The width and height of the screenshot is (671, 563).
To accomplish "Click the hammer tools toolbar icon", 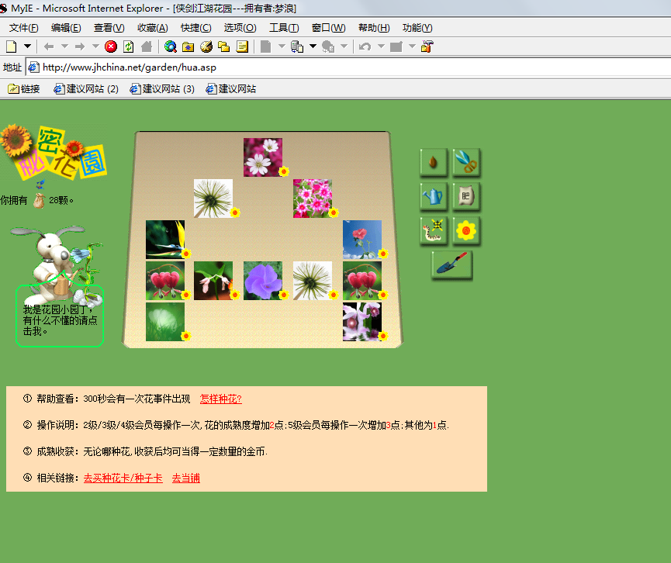I will pos(427,47).
